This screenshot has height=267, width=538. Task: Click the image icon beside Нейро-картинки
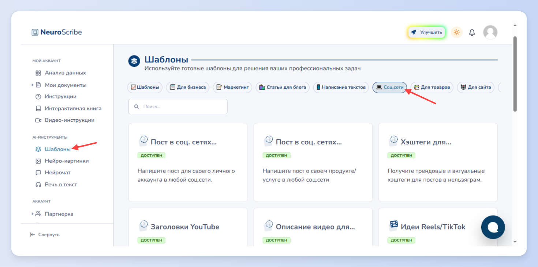click(x=38, y=161)
